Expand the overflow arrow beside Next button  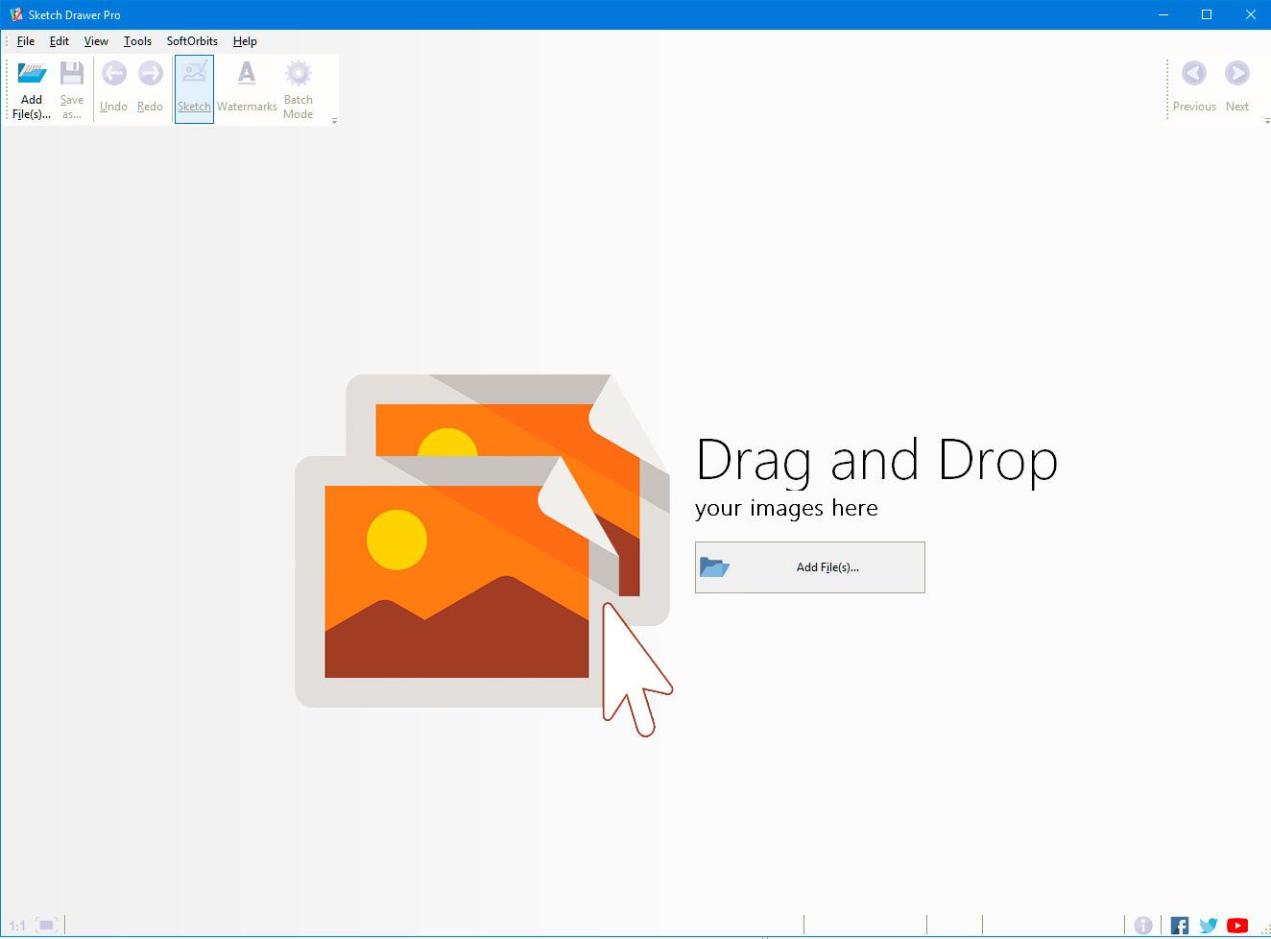(1264, 121)
